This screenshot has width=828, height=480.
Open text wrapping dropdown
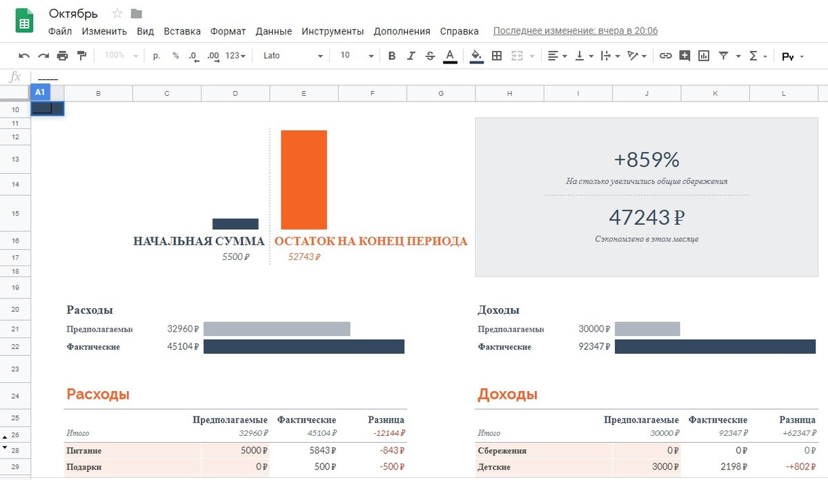click(610, 56)
